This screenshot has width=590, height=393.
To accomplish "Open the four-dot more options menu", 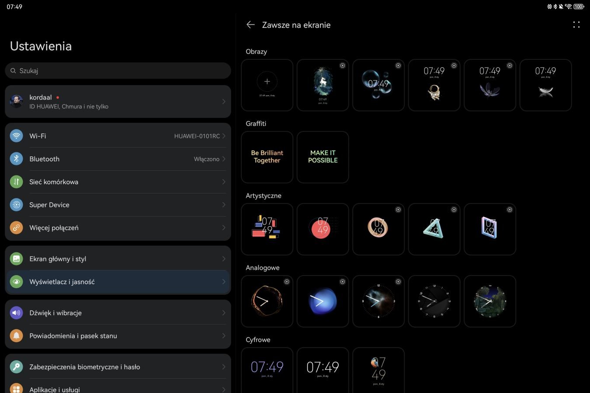I will coord(576,25).
